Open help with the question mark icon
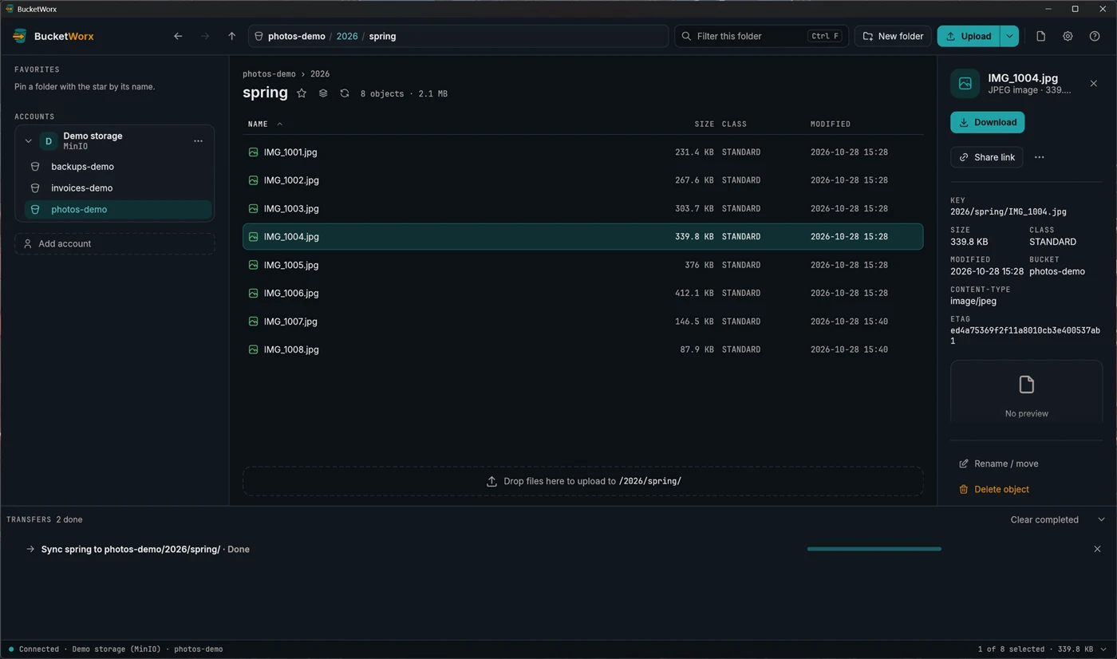The height and width of the screenshot is (659, 1117). tap(1095, 36)
